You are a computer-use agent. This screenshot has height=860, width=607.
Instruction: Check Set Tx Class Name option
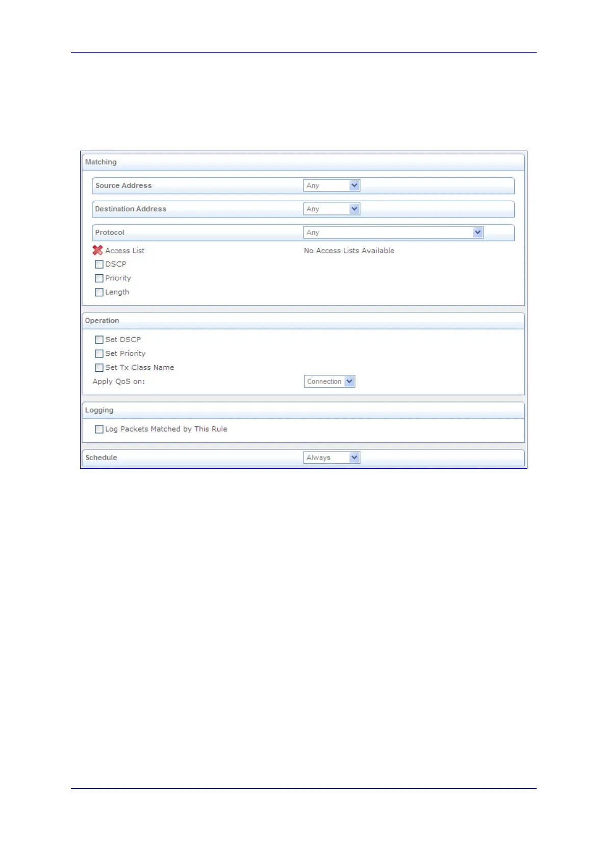point(99,368)
